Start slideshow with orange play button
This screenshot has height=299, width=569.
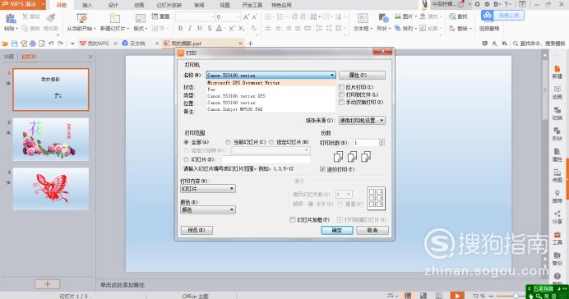(x=457, y=296)
